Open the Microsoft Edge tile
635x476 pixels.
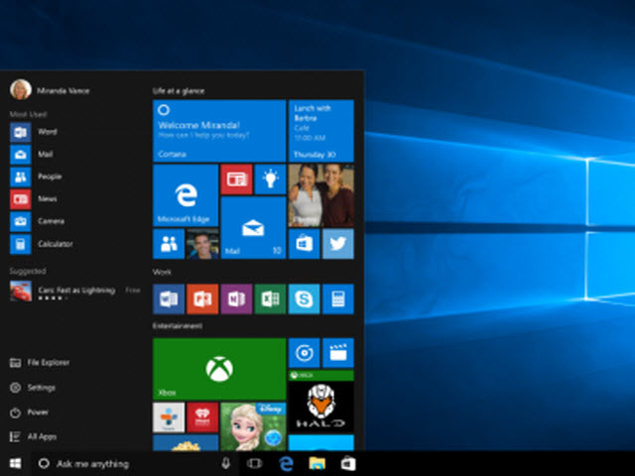pos(186,195)
